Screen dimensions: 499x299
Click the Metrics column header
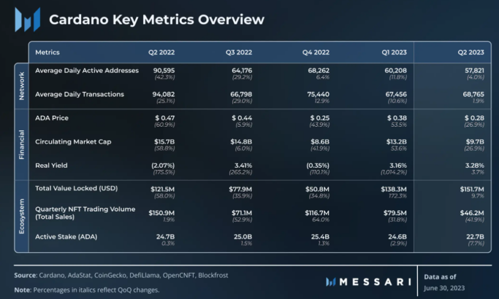(48, 52)
